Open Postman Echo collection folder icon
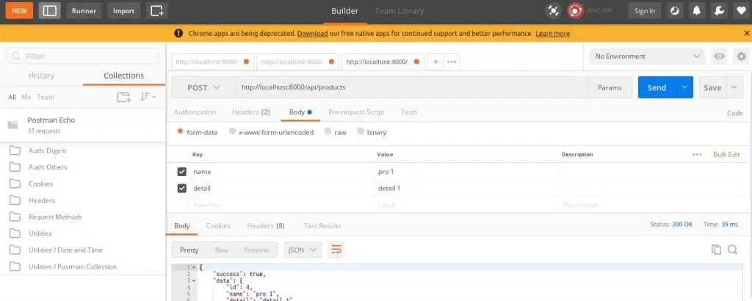 point(13,125)
